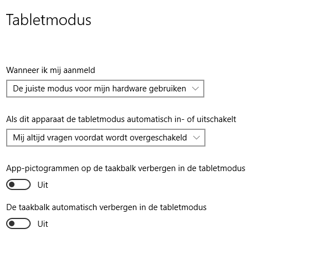Click the "App-pictogrammen op de taakbalk verbergen" label
The image size is (316, 253).
click(x=126, y=168)
